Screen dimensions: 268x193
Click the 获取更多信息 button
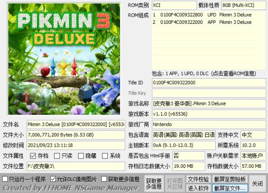click(154, 184)
